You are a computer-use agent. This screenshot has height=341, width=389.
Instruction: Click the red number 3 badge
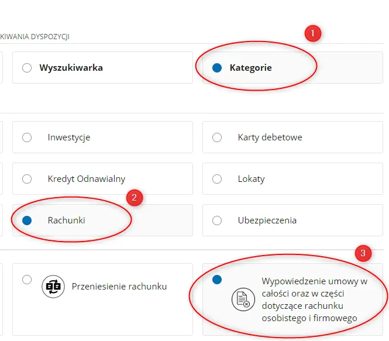point(363,253)
